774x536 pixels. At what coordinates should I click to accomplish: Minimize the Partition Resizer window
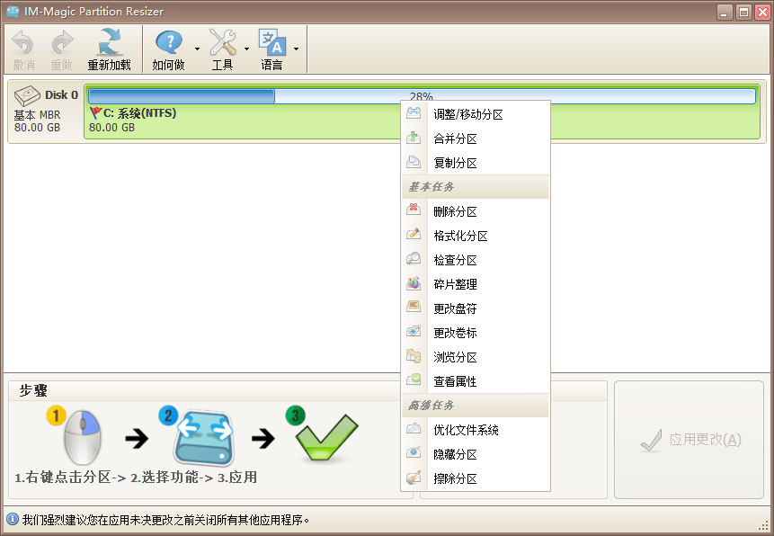click(725, 12)
